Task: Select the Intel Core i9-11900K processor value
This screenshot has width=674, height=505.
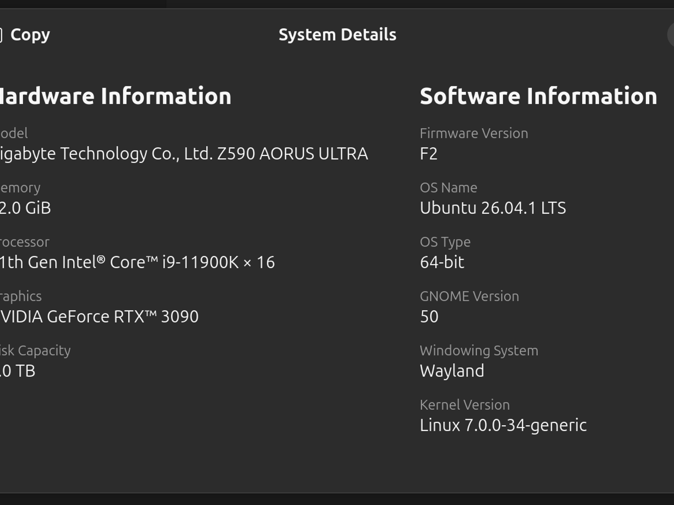Action: [x=137, y=262]
